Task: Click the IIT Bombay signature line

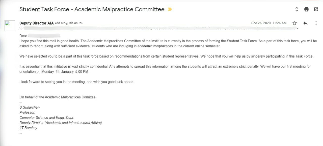Action: click(28, 128)
